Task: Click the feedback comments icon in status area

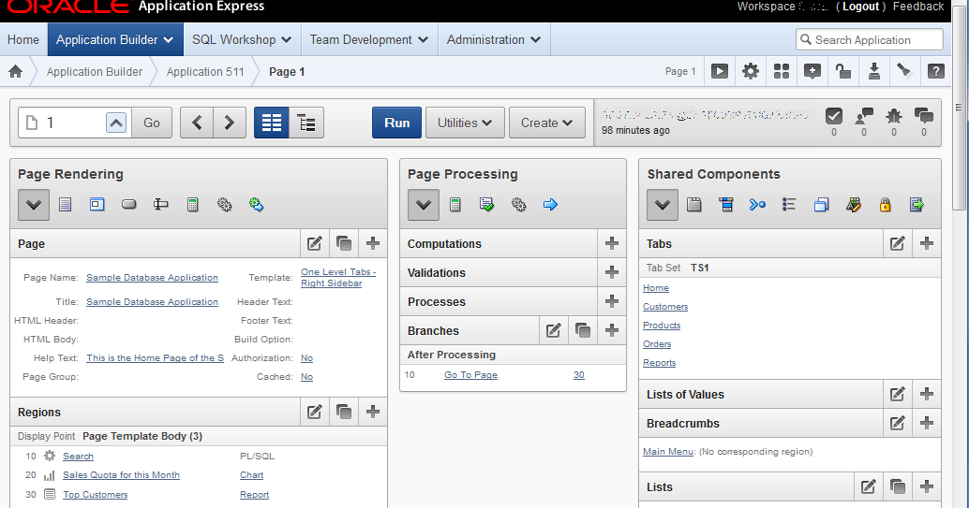Action: click(x=924, y=115)
